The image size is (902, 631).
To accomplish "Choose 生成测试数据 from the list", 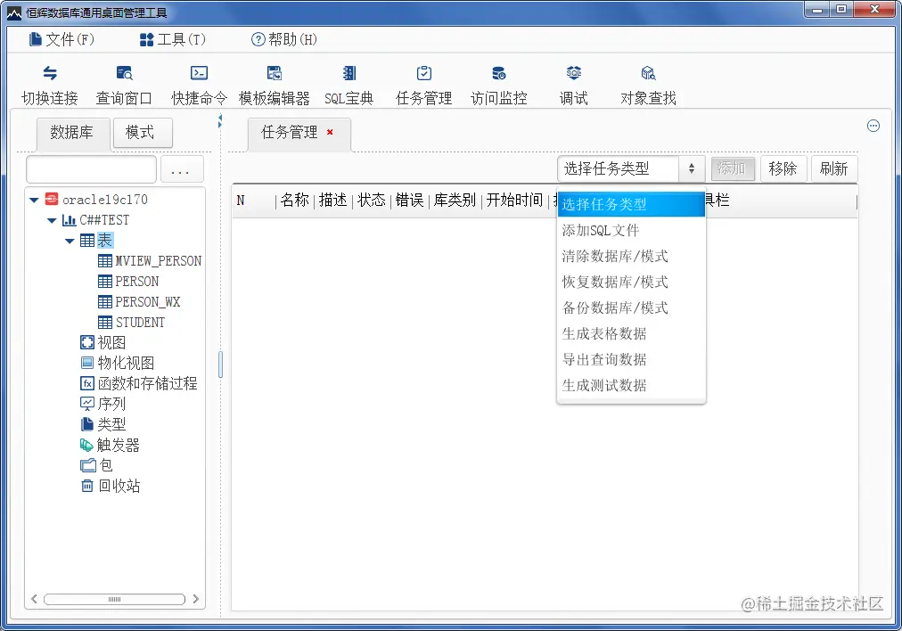I will pos(631,385).
